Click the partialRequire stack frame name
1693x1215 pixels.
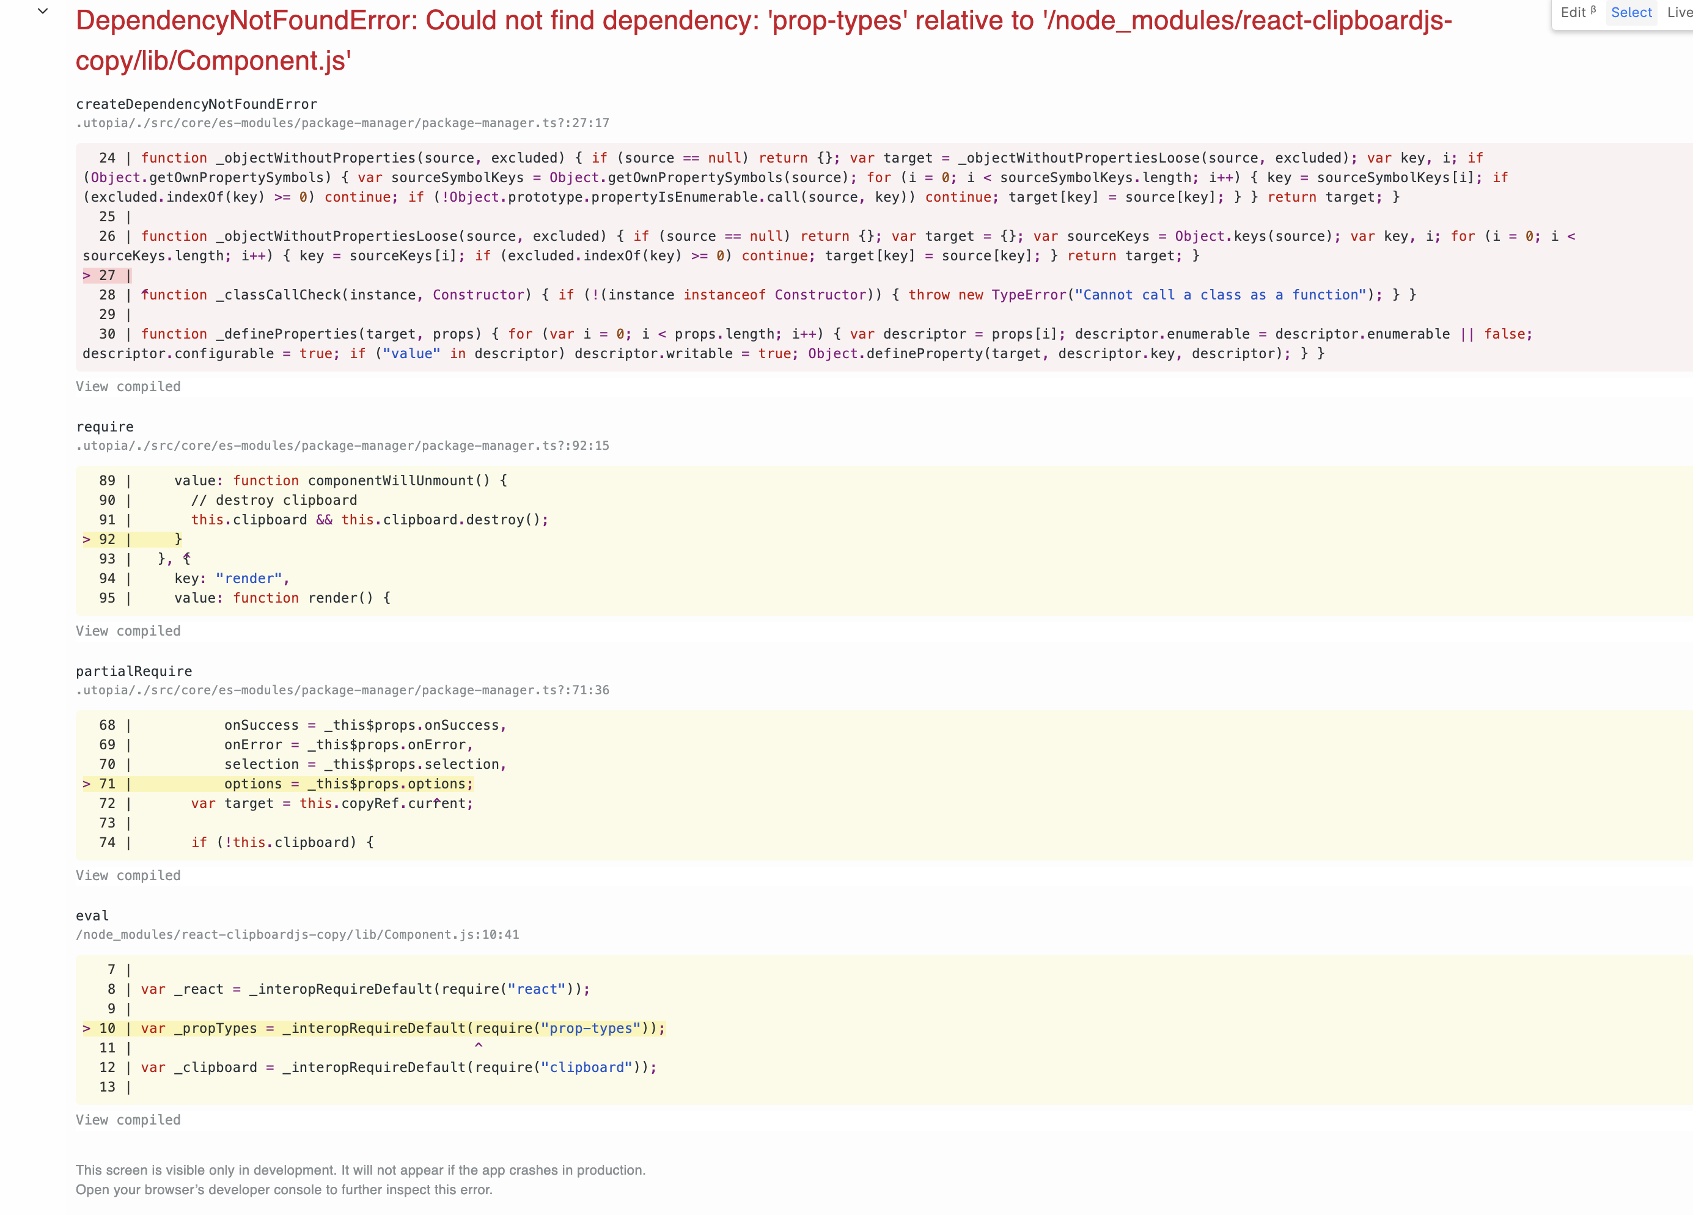(134, 671)
